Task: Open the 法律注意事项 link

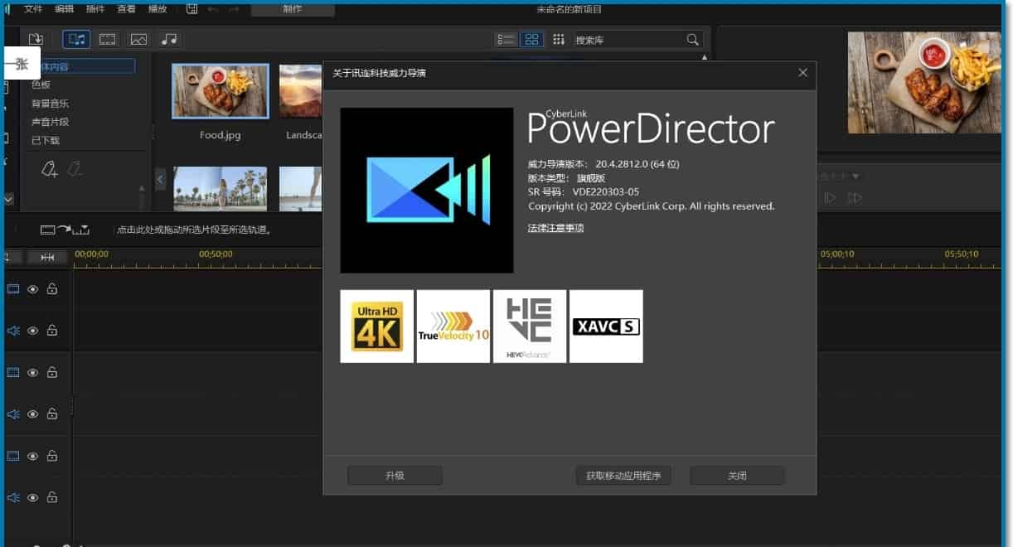Action: tap(555, 228)
